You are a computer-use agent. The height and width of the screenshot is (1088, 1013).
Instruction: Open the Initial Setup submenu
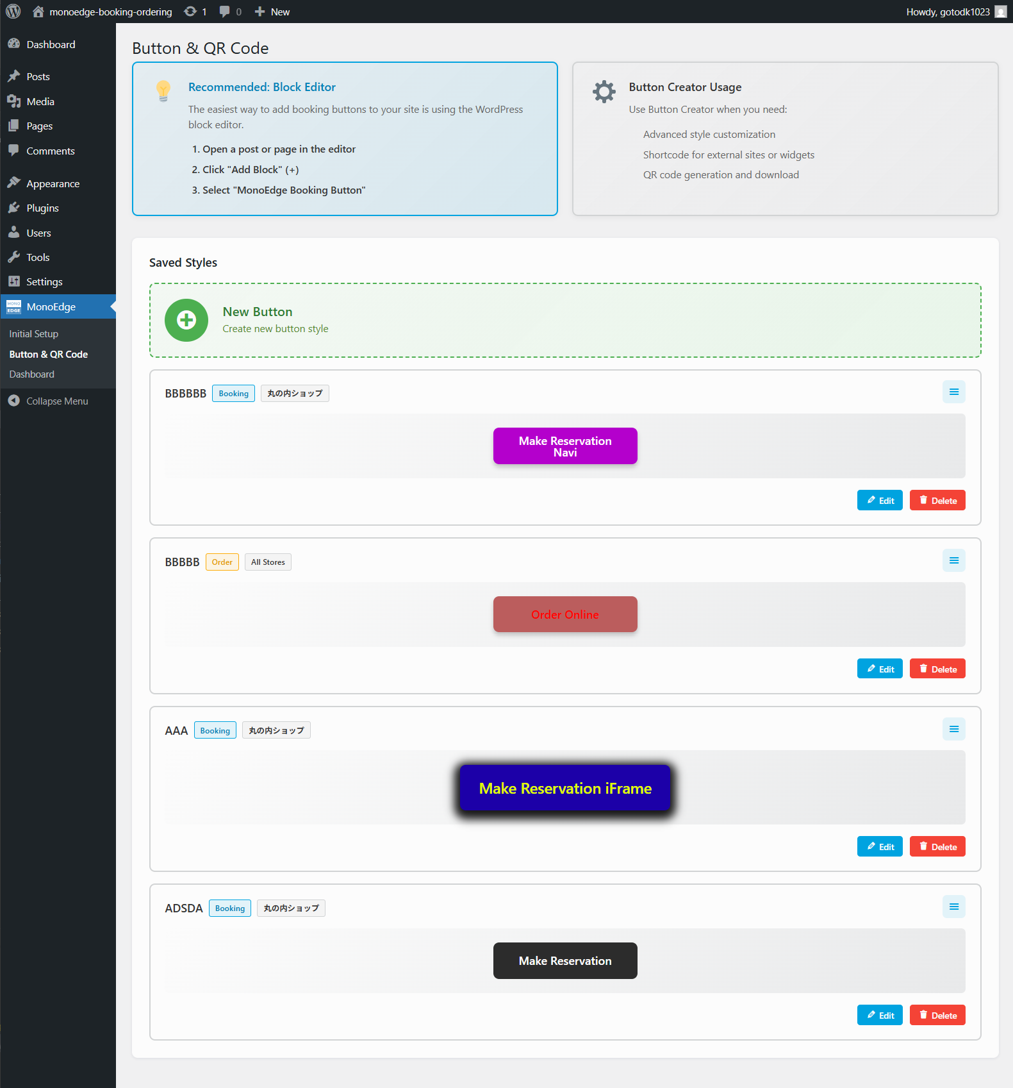click(33, 333)
